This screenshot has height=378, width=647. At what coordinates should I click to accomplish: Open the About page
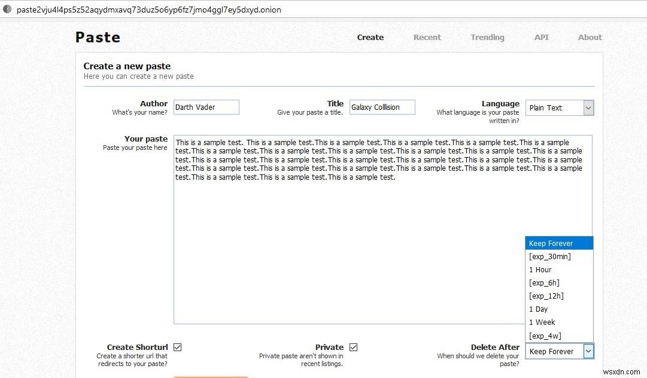[x=590, y=37]
